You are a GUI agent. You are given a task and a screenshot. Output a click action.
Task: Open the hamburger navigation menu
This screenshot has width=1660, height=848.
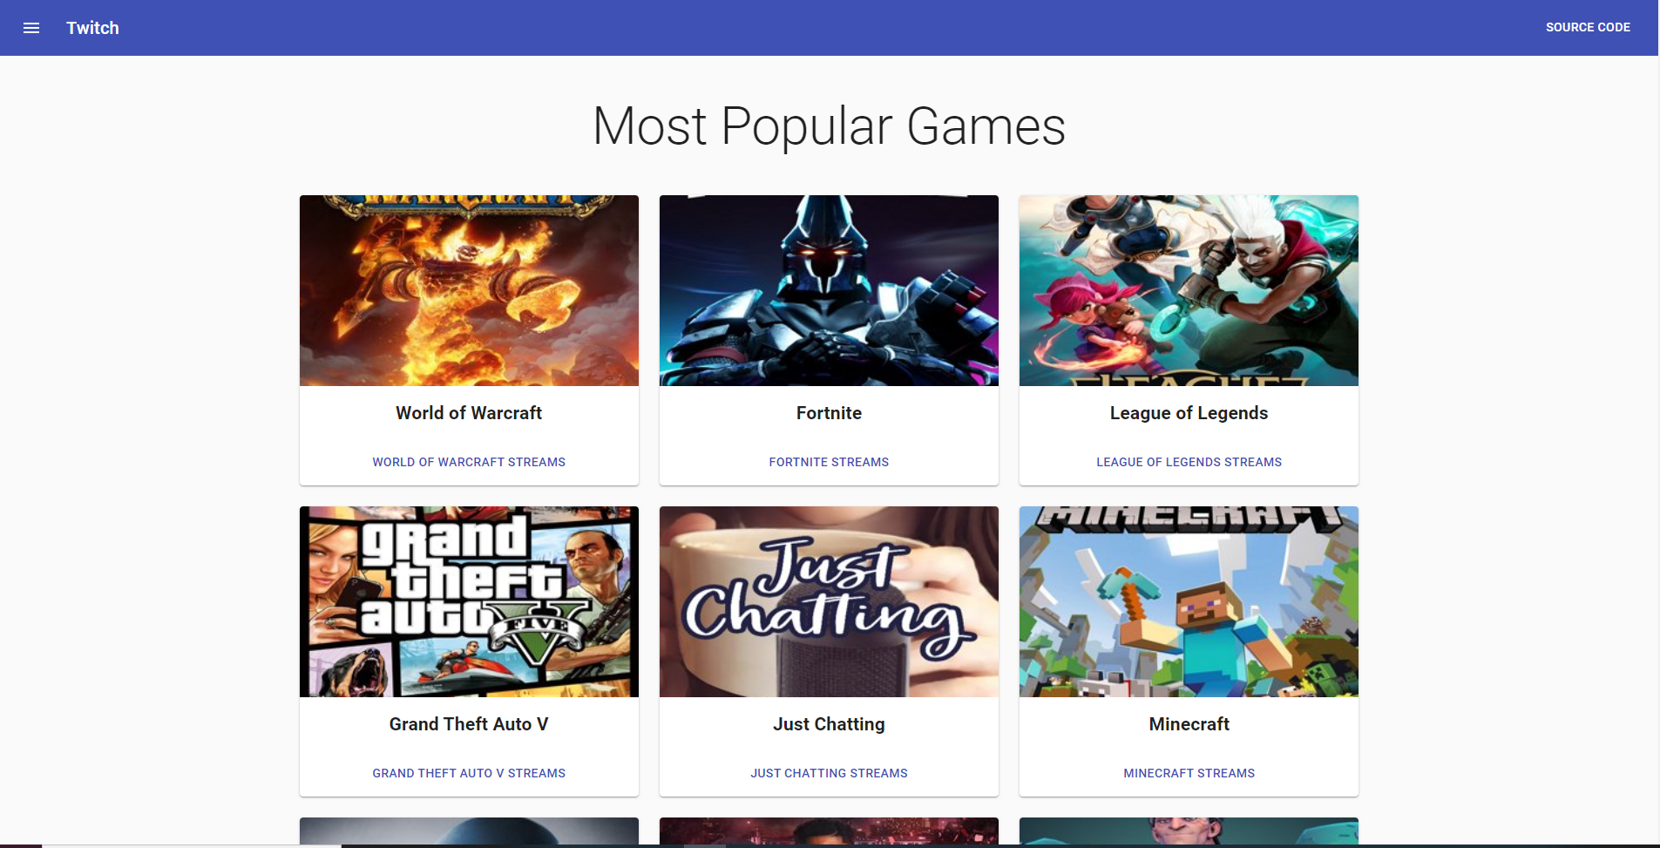point(31,28)
